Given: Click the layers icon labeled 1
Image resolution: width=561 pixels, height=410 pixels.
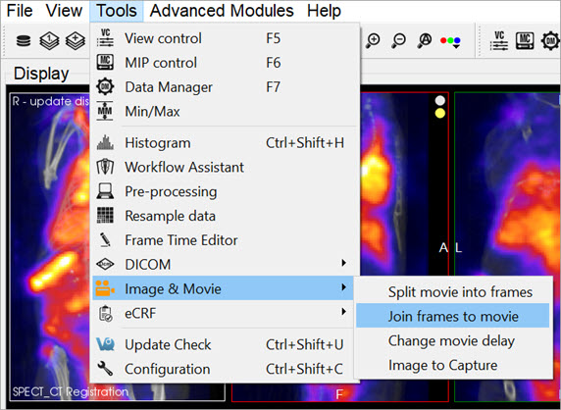Looking at the screenshot, I should [x=49, y=41].
